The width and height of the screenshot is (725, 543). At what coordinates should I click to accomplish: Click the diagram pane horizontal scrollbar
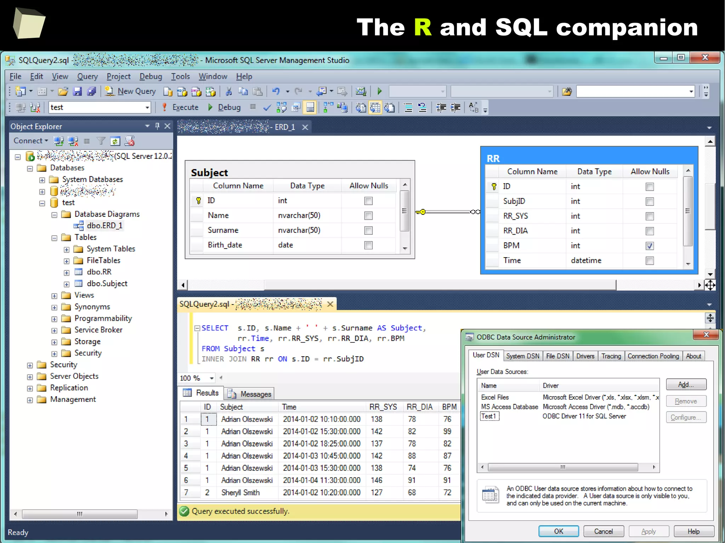[440, 285]
